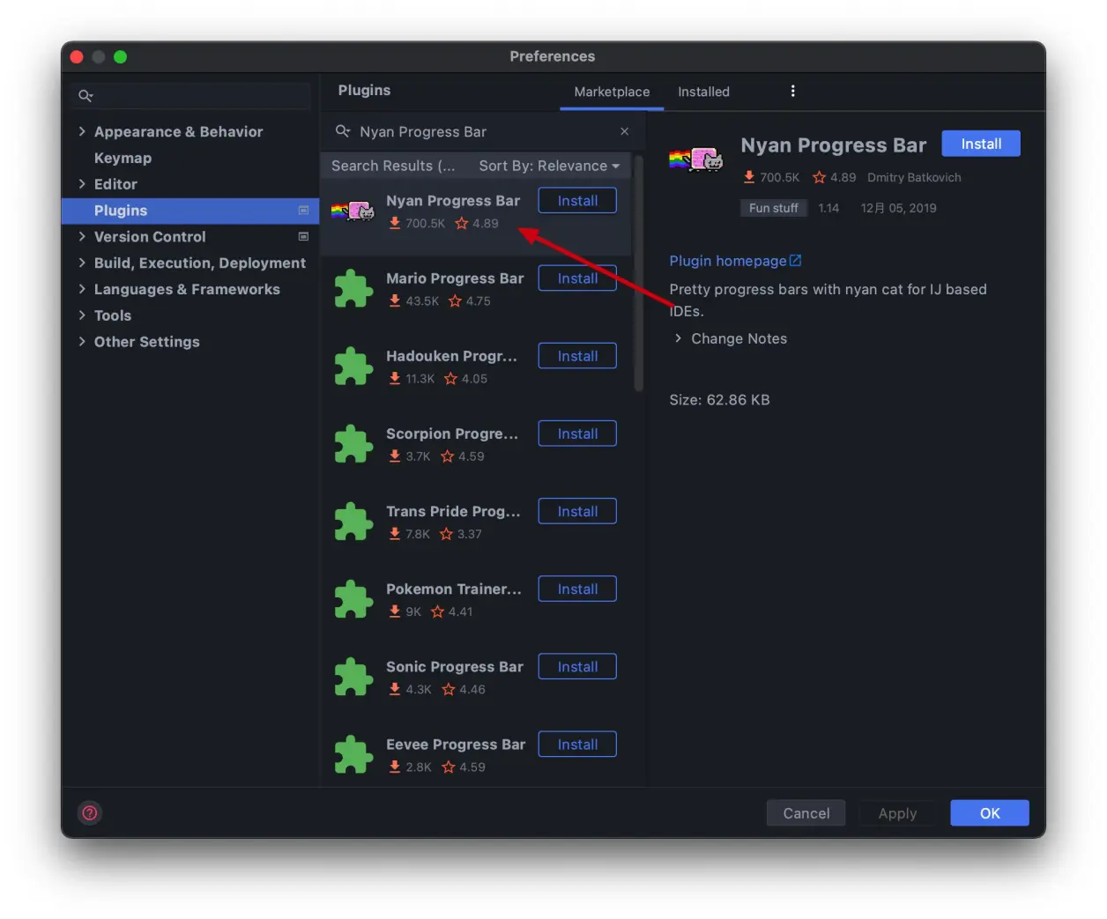Click the Pokemon Trainer plugin puzzle icon
Viewport: 1107px width, 919px height.
[x=353, y=598]
